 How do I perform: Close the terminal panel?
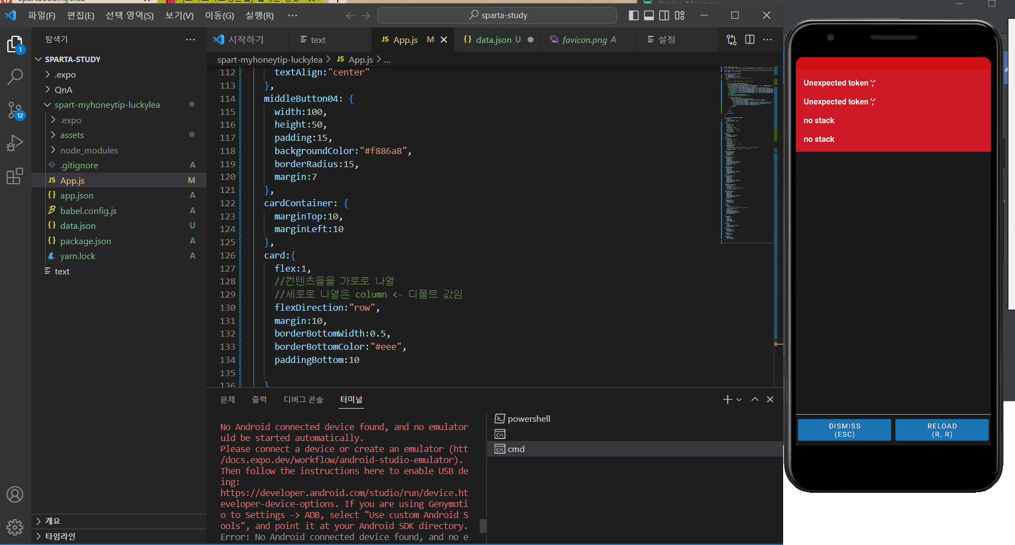tap(770, 400)
